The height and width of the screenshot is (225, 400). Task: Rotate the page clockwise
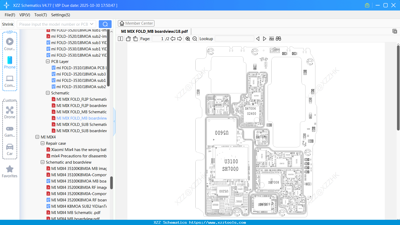[x=135, y=39]
